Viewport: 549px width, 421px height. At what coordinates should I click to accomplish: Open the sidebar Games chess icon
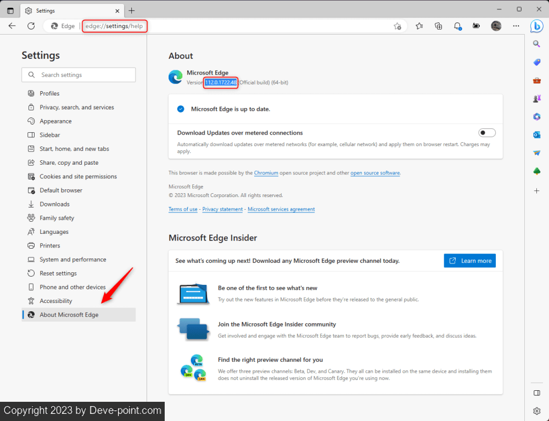[536, 99]
